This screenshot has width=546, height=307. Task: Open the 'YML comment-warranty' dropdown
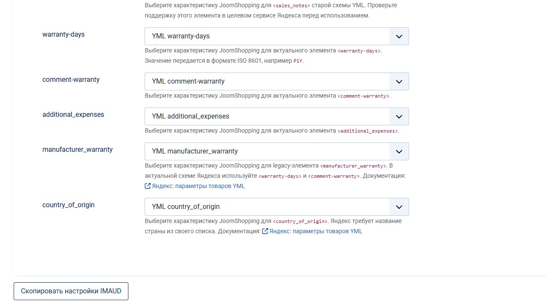tap(277, 81)
